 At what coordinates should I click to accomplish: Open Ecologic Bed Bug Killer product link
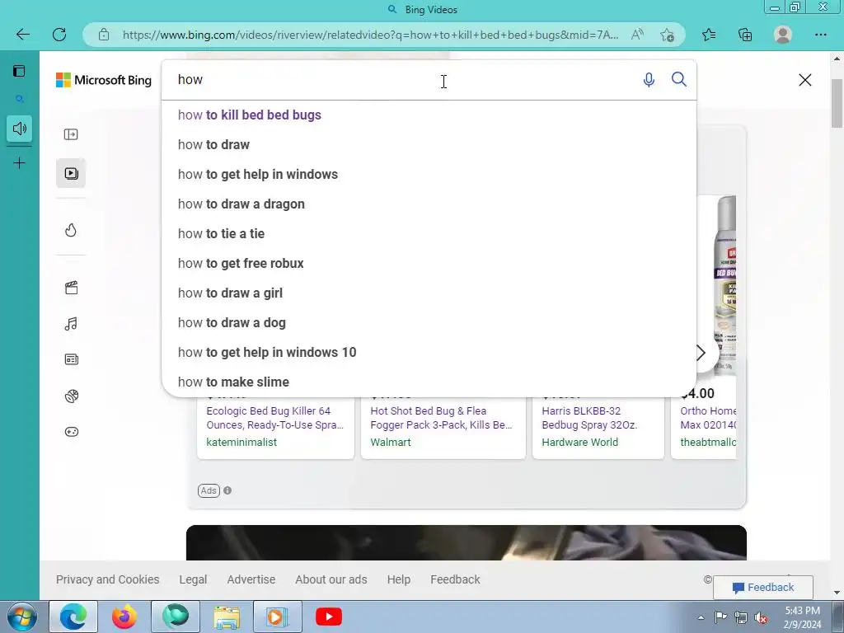(274, 418)
